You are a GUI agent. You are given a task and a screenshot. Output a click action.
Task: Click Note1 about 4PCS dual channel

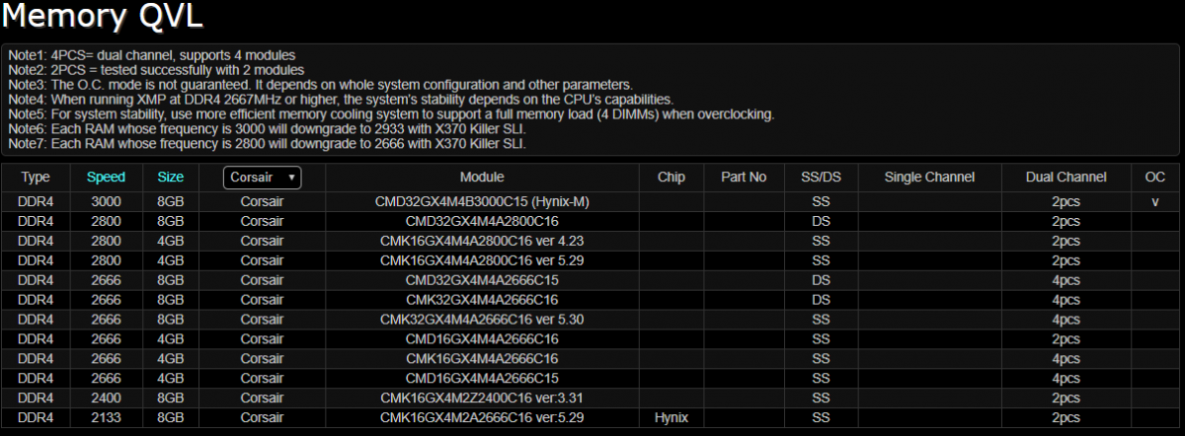click(151, 55)
